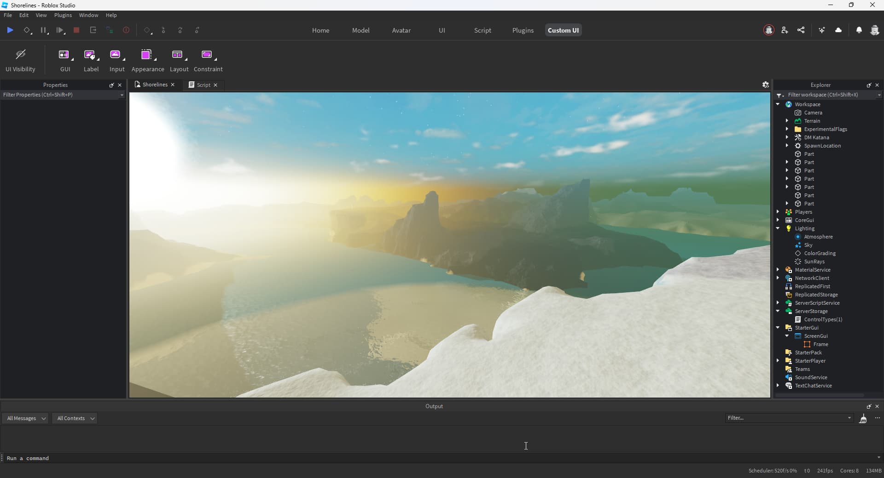
Task: Switch to the Script ribbon tab
Action: click(x=483, y=30)
